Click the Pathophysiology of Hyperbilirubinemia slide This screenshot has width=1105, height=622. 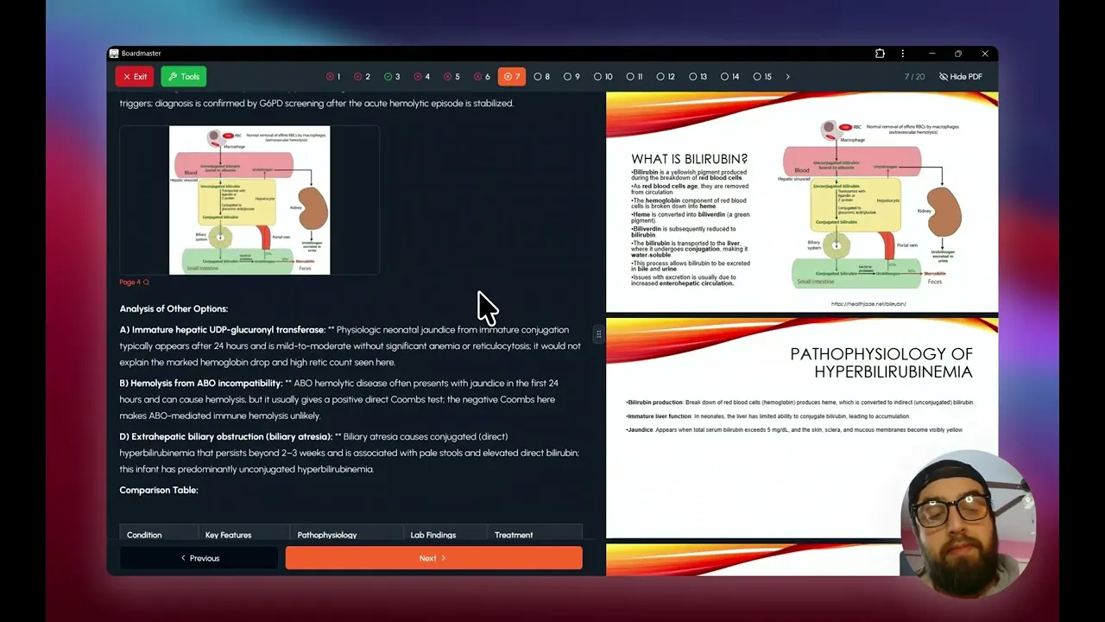pyautogui.click(x=802, y=428)
